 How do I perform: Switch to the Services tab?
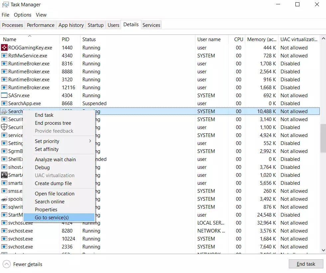pos(151,25)
